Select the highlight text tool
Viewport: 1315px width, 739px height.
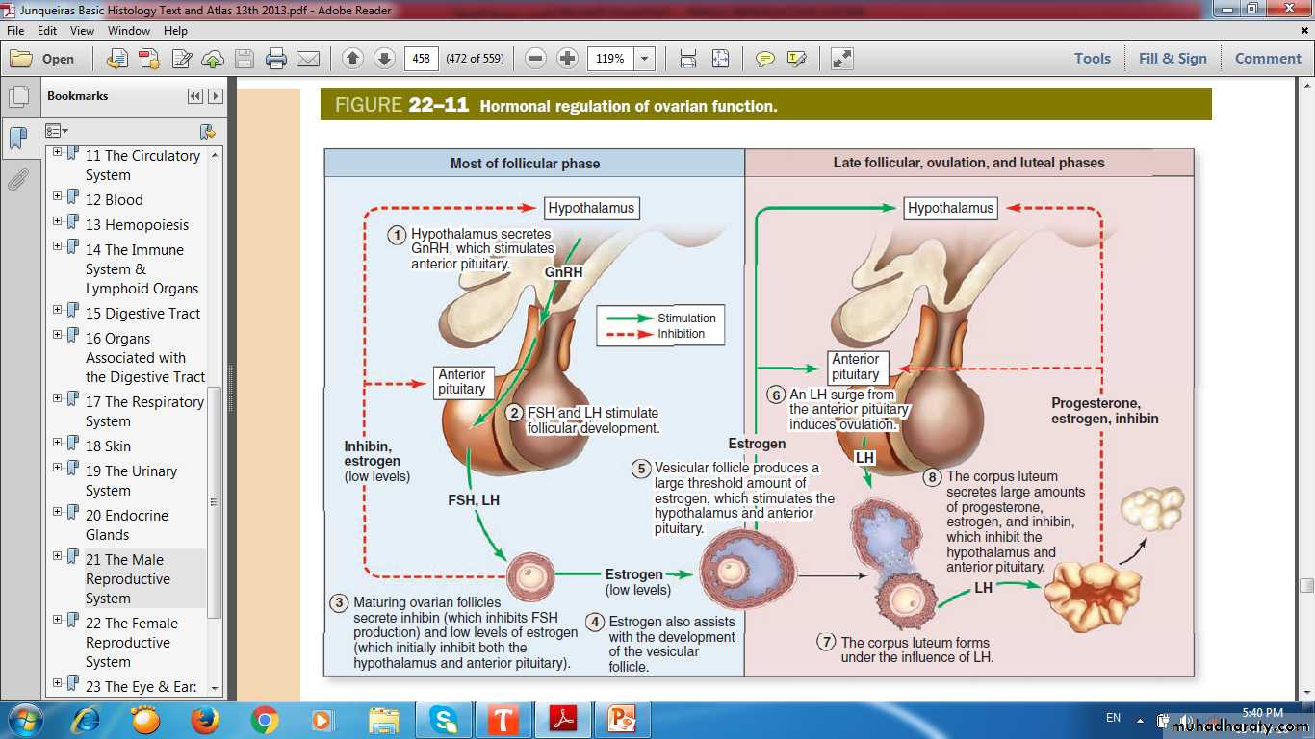(796, 59)
